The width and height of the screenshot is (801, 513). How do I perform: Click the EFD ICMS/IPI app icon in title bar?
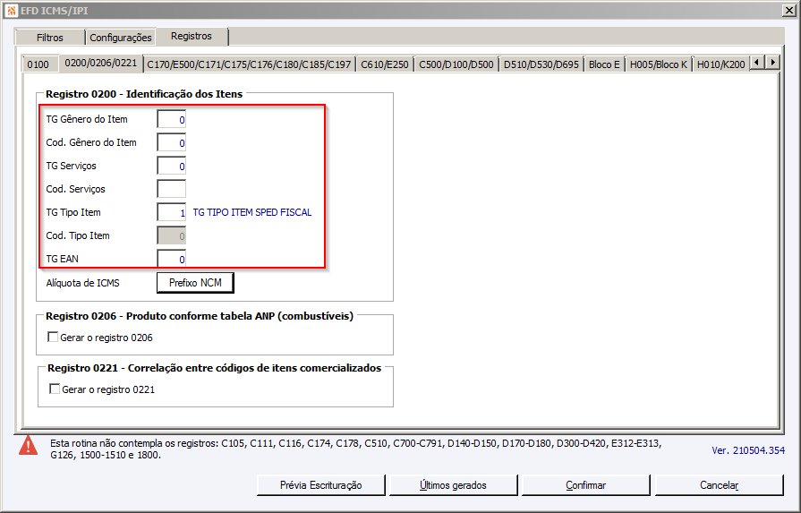click(x=12, y=10)
